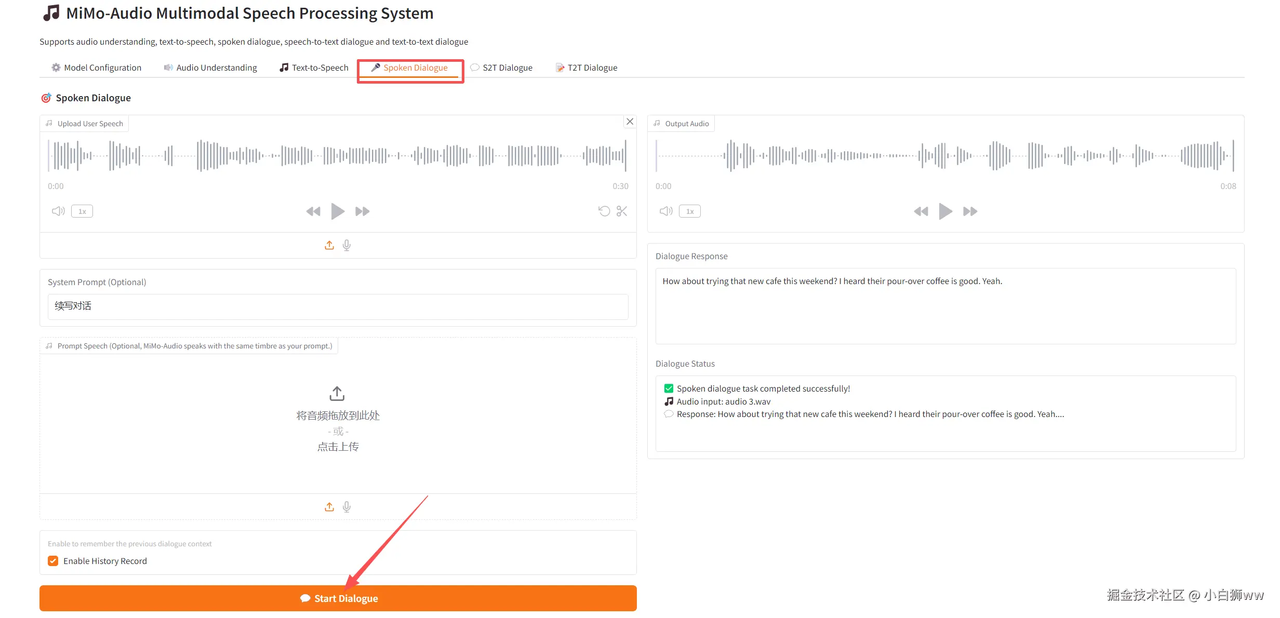
Task: Mute the user speech volume icon
Action: (58, 211)
